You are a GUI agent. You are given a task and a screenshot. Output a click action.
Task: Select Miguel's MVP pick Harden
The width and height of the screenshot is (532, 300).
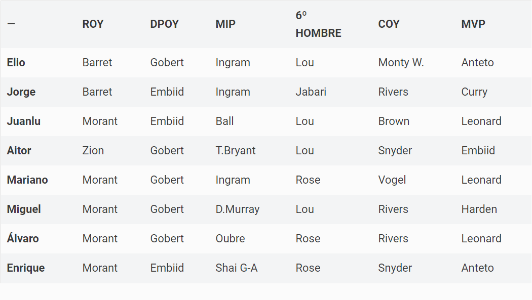pyautogui.click(x=479, y=209)
